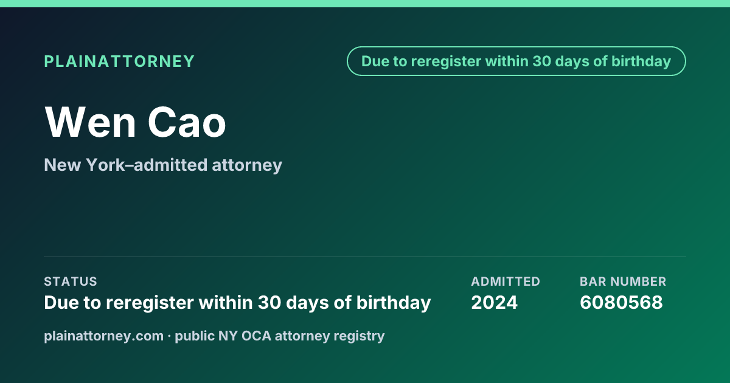Click the horizontal divider line above STATUS
The width and height of the screenshot is (730, 383).
click(x=365, y=257)
